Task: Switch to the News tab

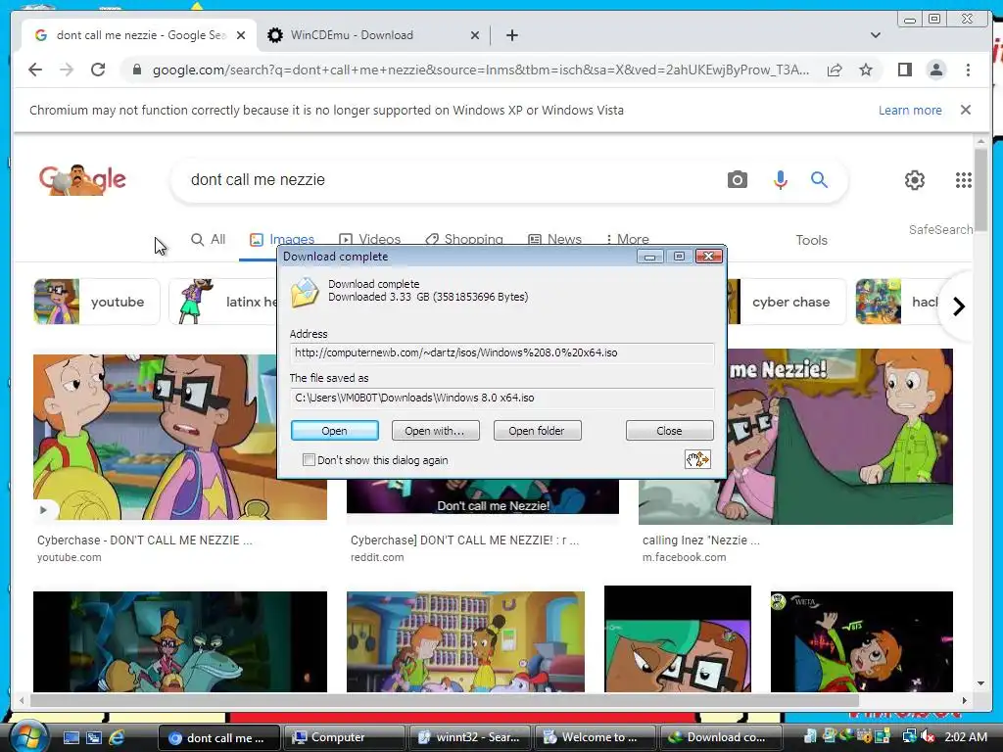Action: 554,239
